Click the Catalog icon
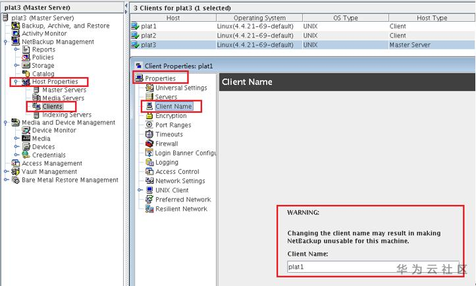 coord(26,73)
